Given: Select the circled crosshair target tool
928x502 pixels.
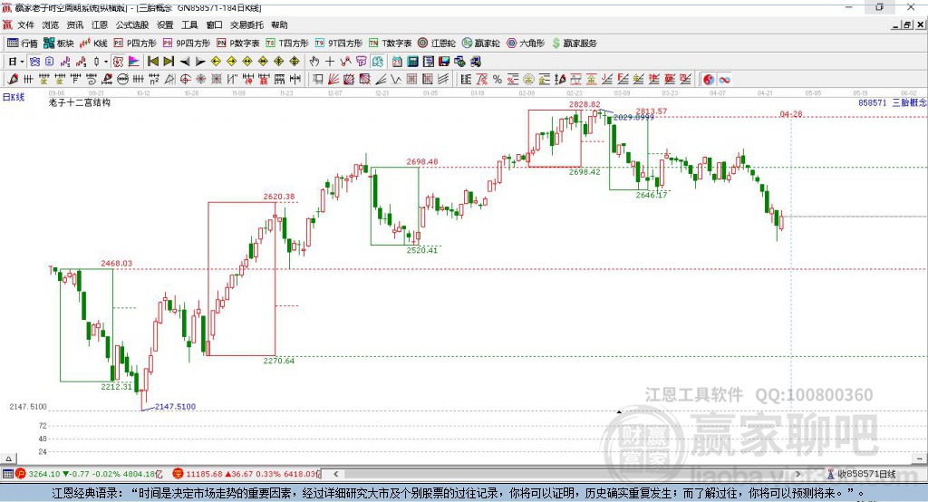Looking at the screenshot, I should pos(185,80).
